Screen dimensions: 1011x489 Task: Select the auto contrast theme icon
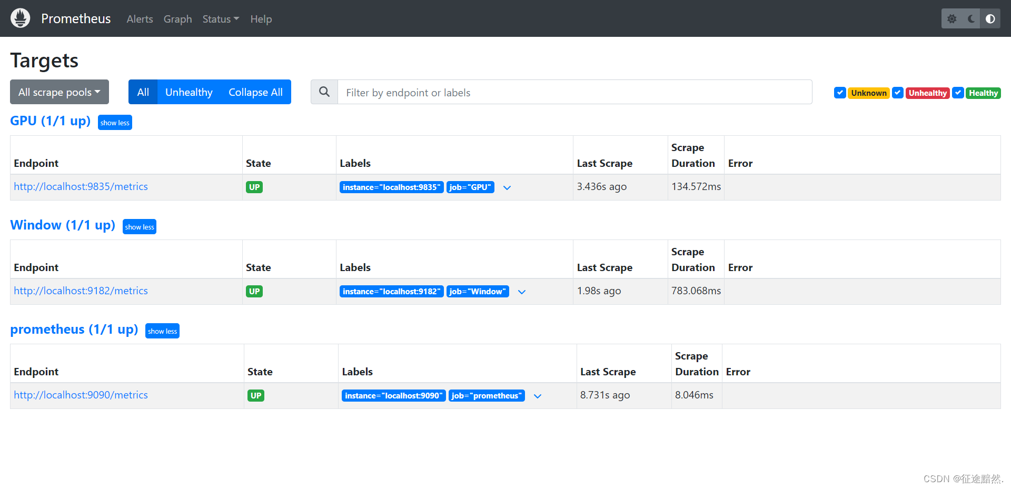coord(990,19)
